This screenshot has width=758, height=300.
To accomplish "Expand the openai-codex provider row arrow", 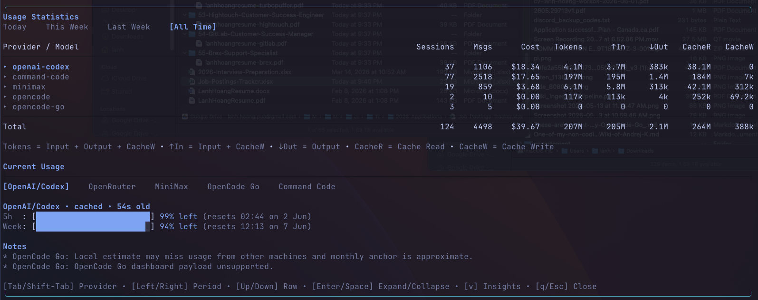I will point(5,67).
